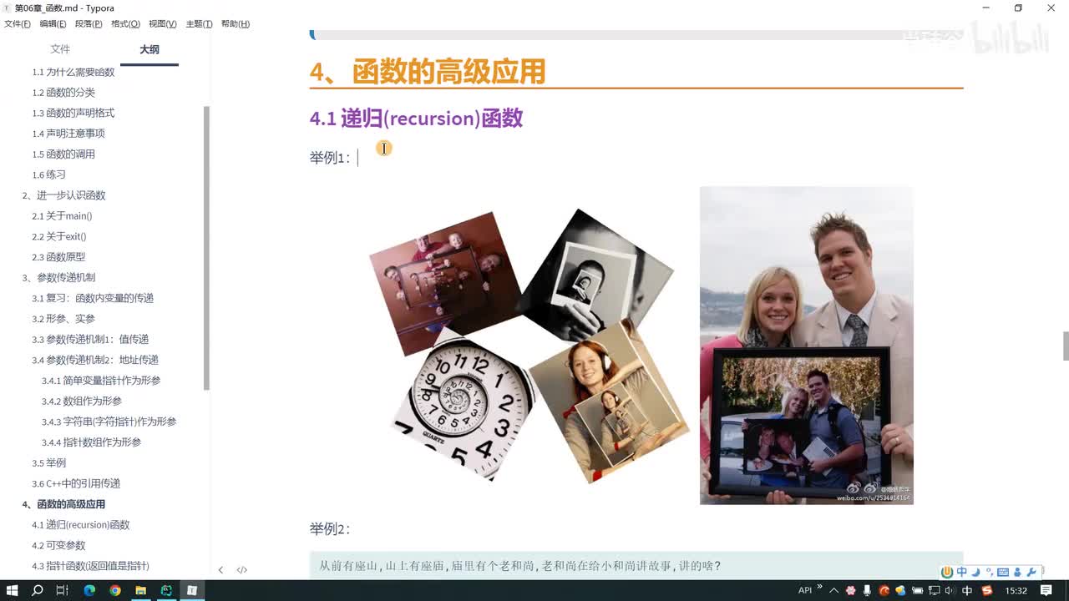The image size is (1069, 601).
Task: Select outline section 4、函数的高级应用
Action: [x=63, y=504]
